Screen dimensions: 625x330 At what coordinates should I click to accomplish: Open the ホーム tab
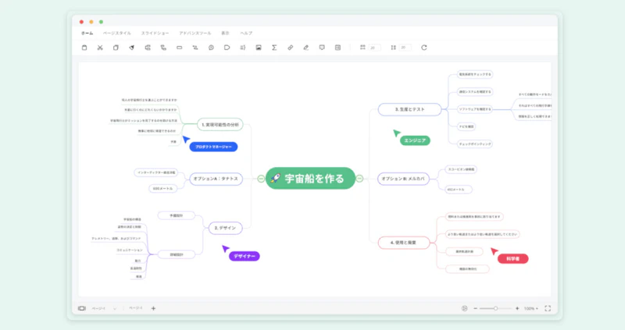[x=87, y=33]
